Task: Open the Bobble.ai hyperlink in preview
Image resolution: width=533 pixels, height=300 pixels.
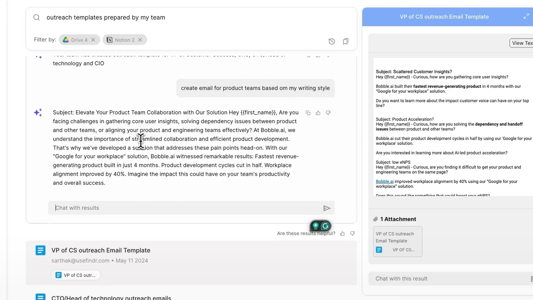Action: [x=384, y=182]
